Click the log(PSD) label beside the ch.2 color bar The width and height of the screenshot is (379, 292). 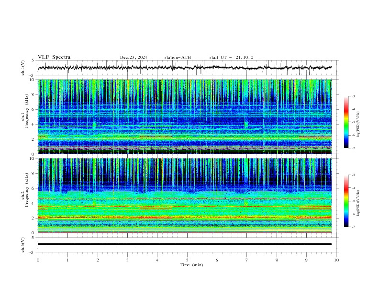tap(358, 203)
